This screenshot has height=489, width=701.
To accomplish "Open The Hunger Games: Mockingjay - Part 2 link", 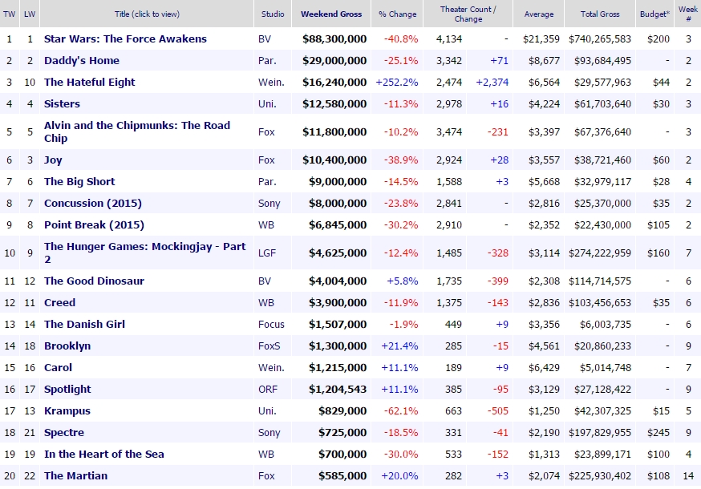I will pyautogui.click(x=145, y=253).
